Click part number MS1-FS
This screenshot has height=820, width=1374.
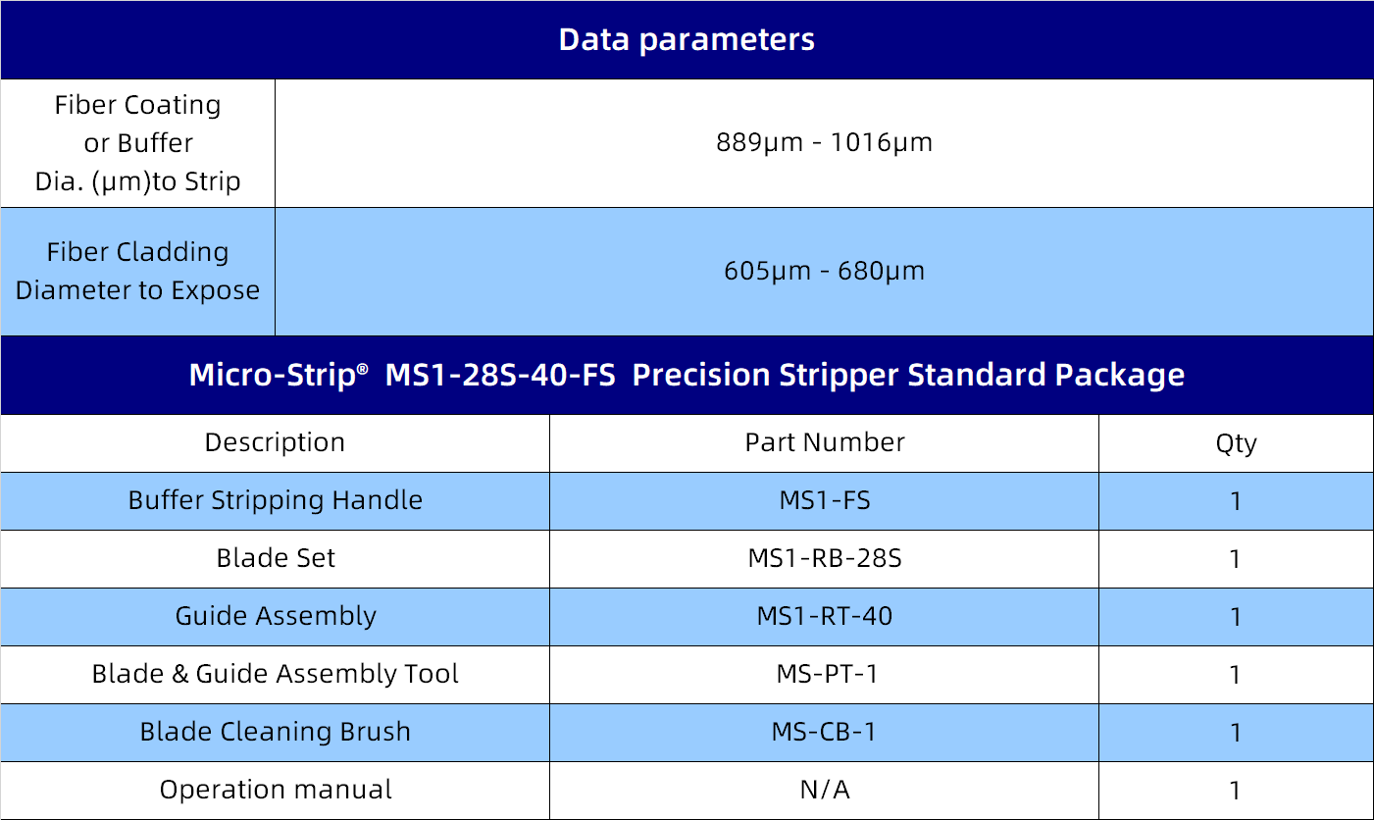pyautogui.click(x=825, y=501)
